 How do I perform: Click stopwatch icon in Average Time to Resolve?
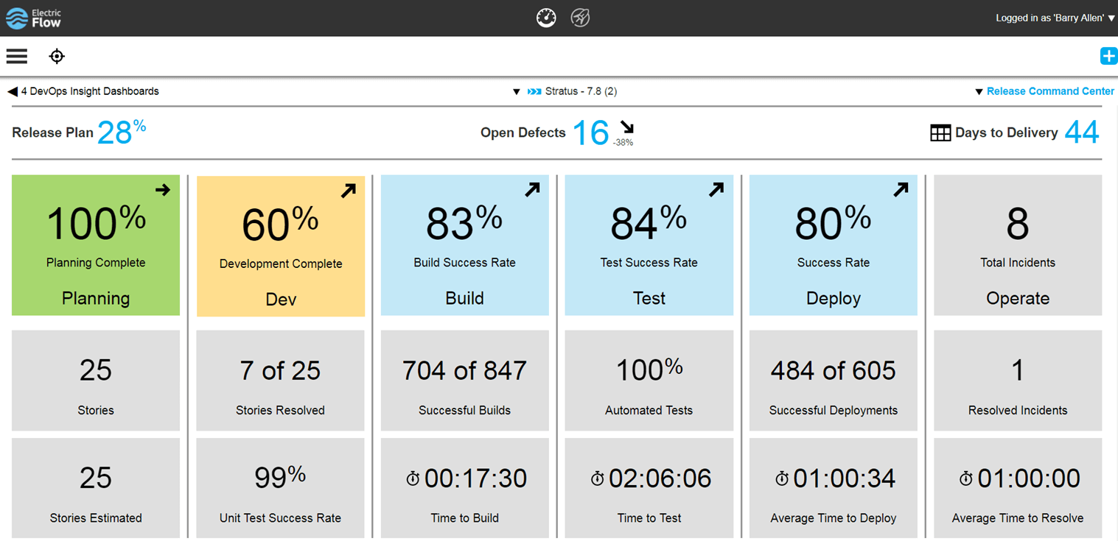[966, 479]
